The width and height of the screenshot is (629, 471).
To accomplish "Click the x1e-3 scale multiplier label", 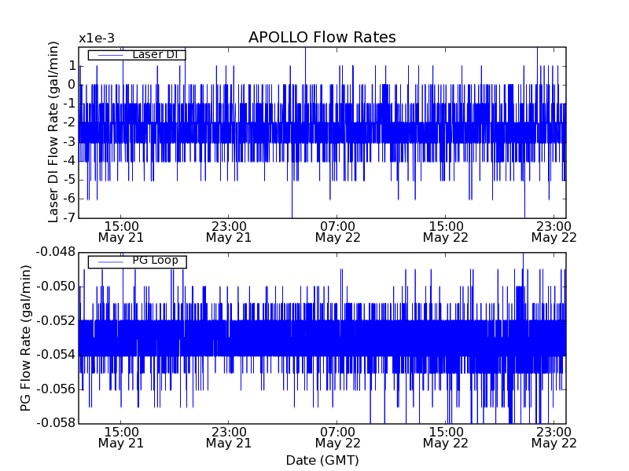I will 97,38.
